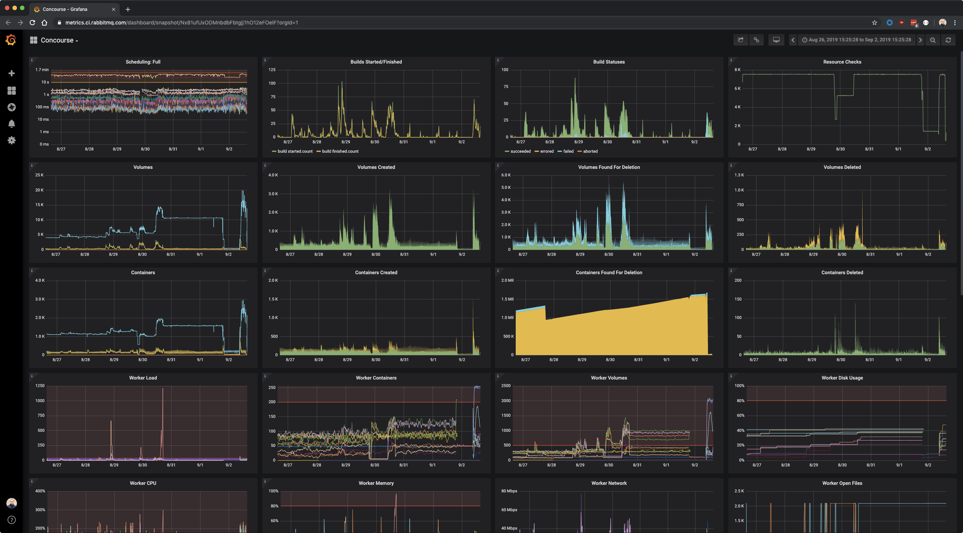Viewport: 963px width, 533px height.
Task: Close the Concourse - Grafana tab
Action: click(114, 9)
